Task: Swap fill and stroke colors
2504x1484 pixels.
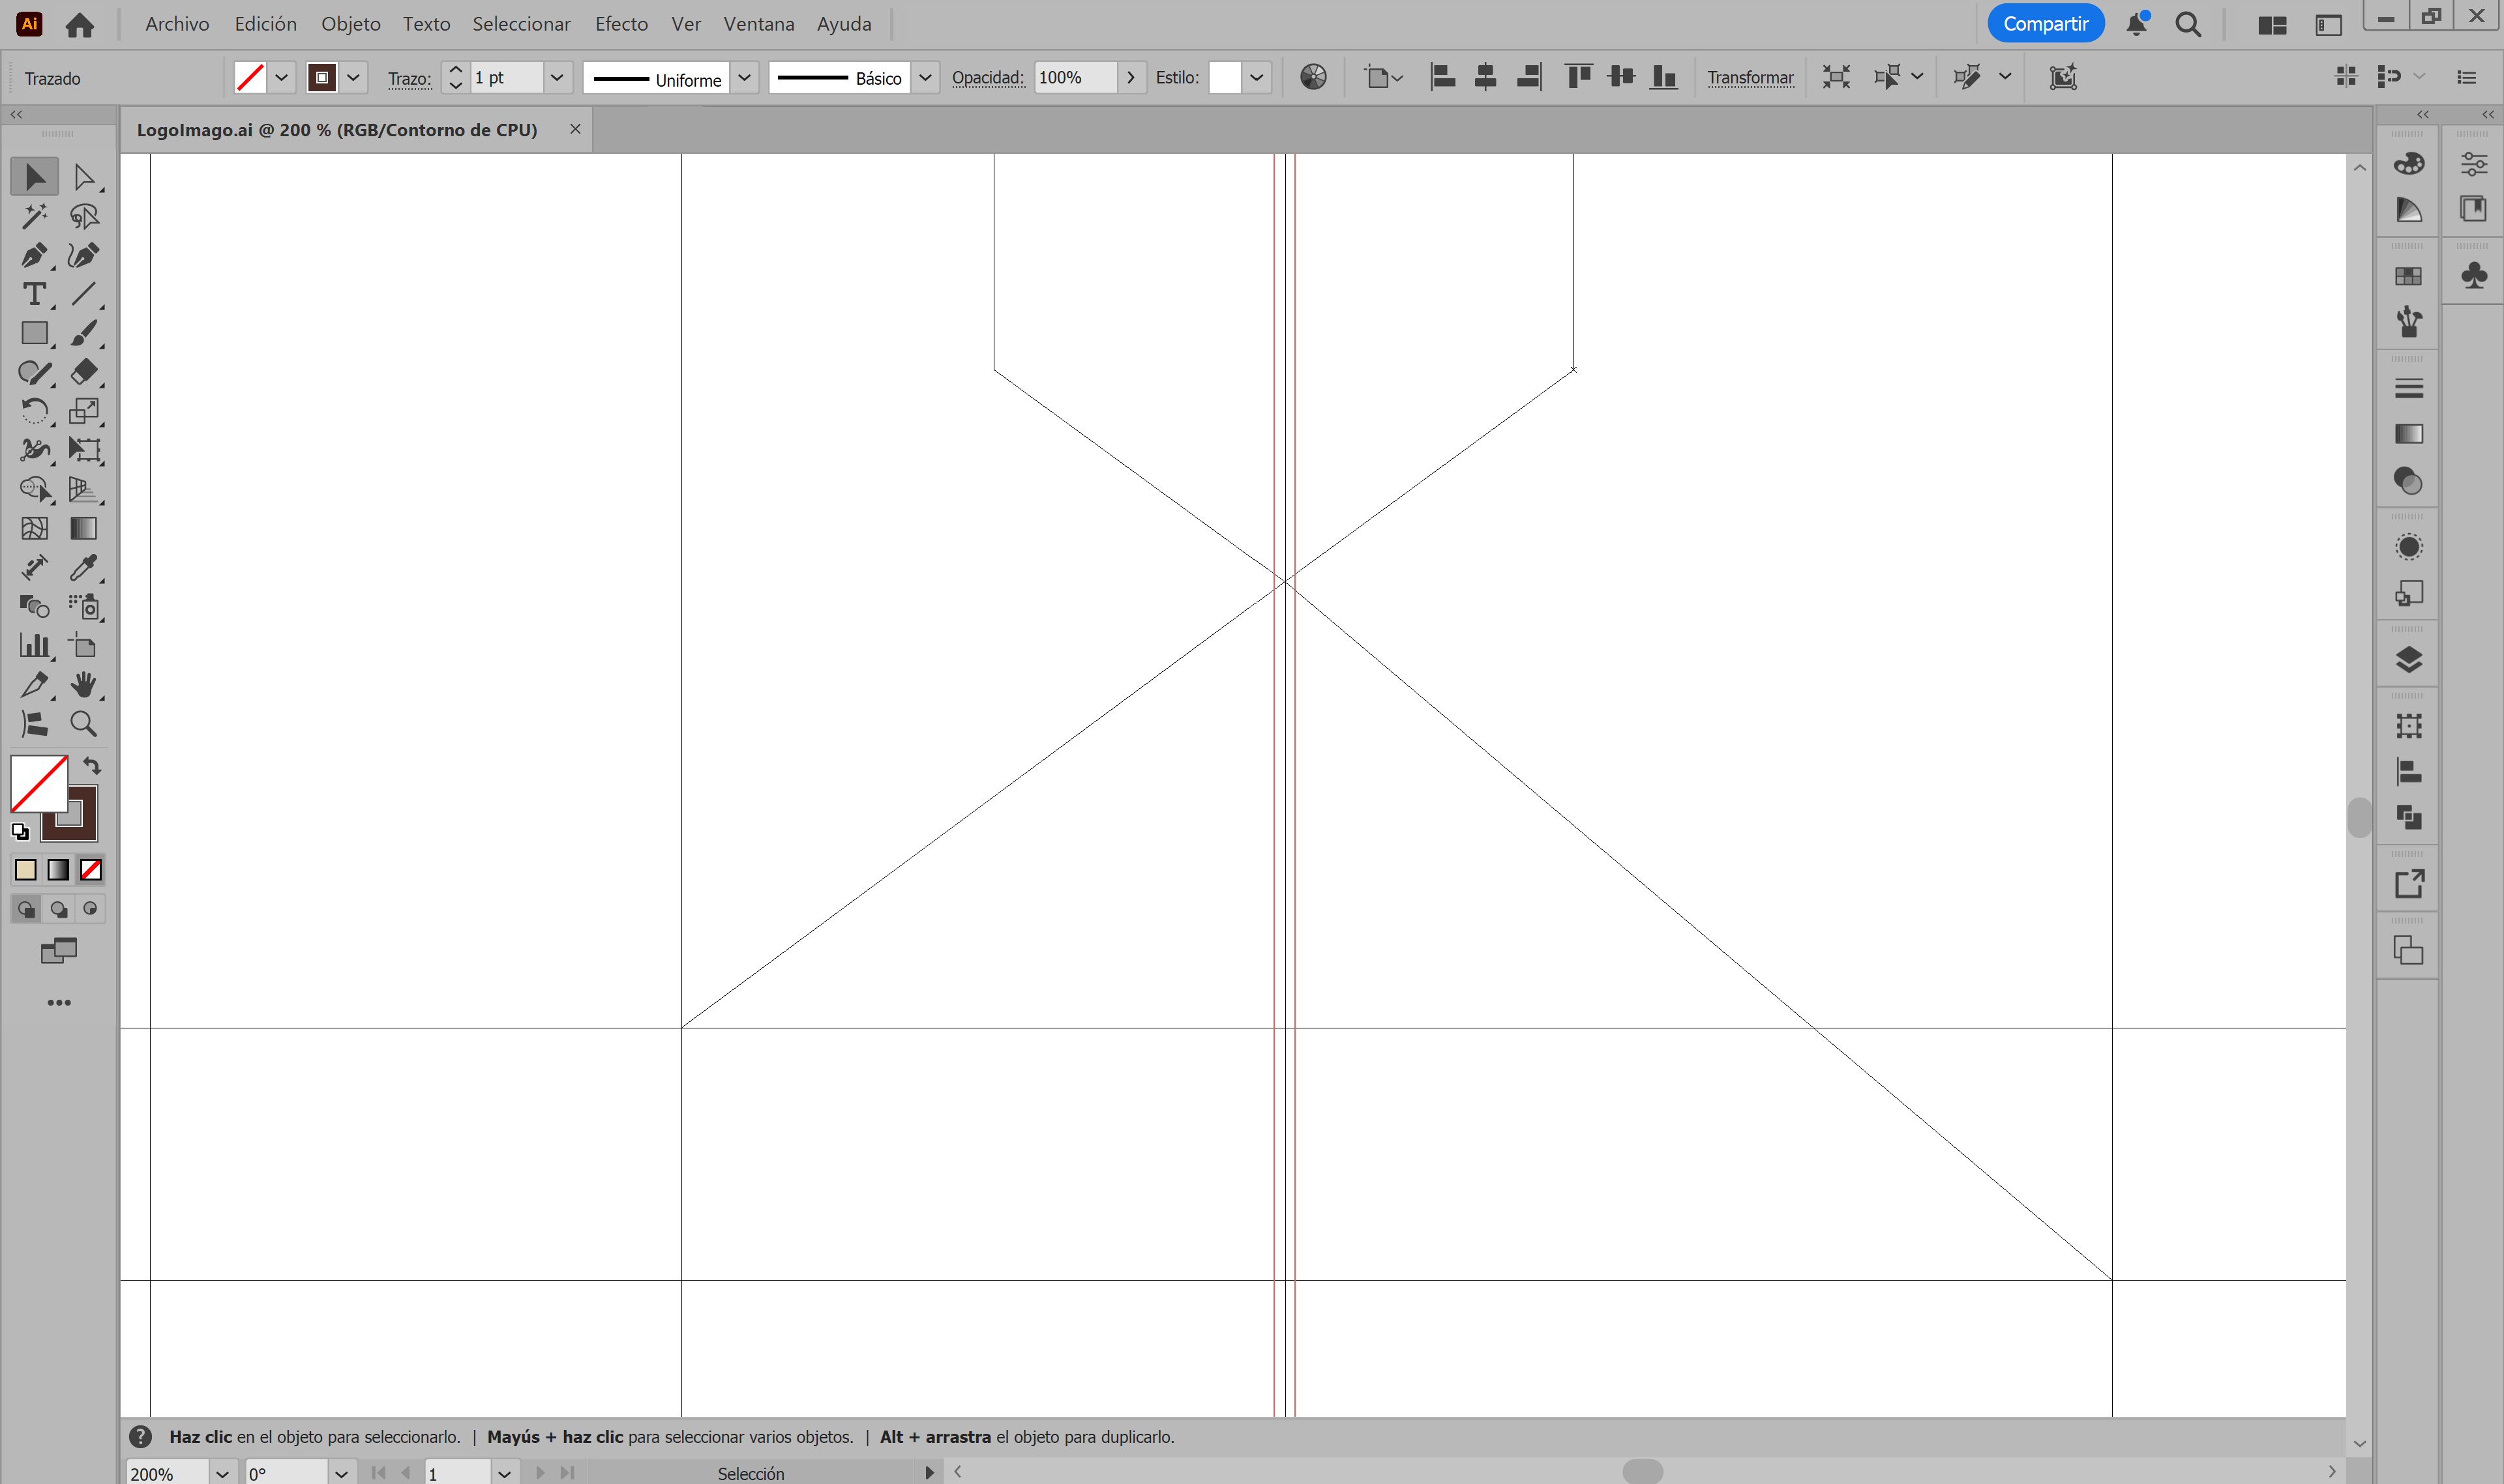Action: tap(92, 766)
